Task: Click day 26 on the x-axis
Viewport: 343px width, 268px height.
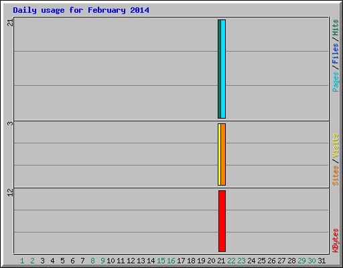Action: [x=271, y=261]
